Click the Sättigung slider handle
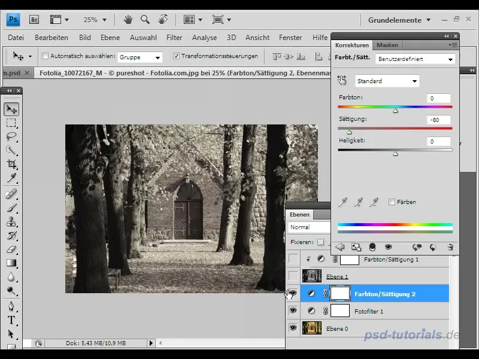Image resolution: width=479 pixels, height=359 pixels. click(x=350, y=132)
